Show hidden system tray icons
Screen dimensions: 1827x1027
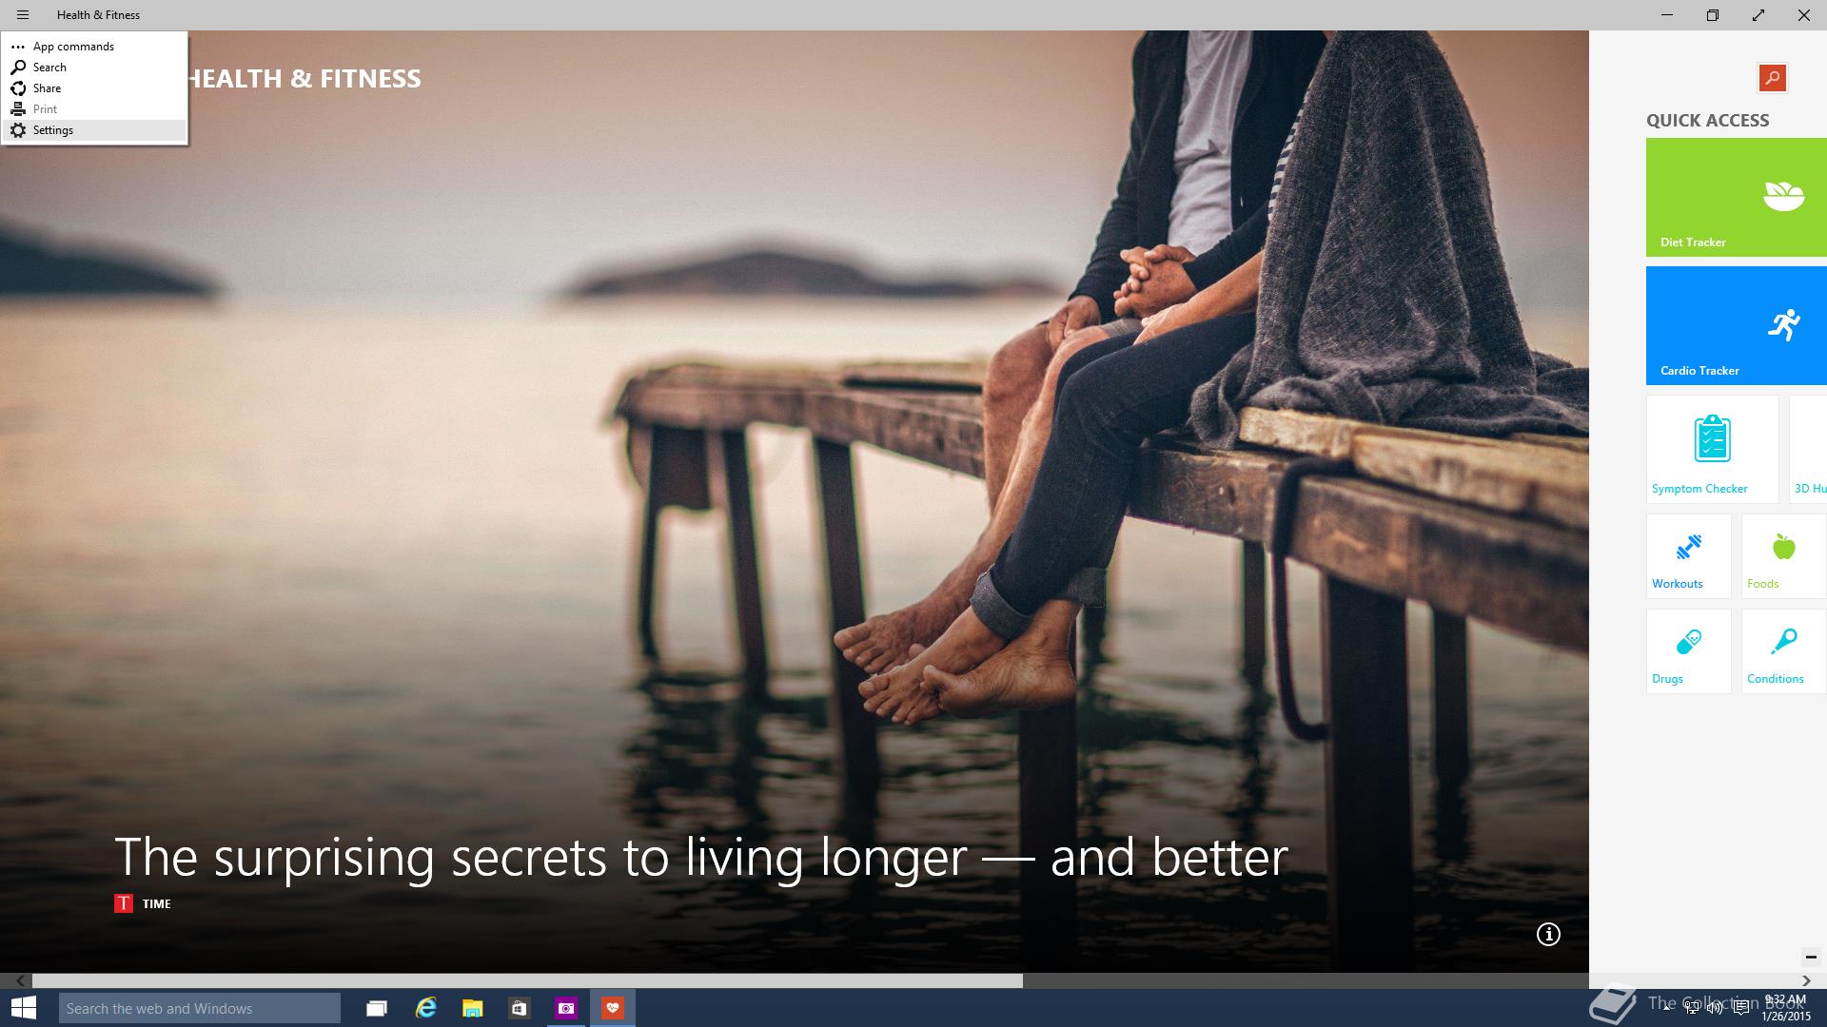click(1666, 1008)
